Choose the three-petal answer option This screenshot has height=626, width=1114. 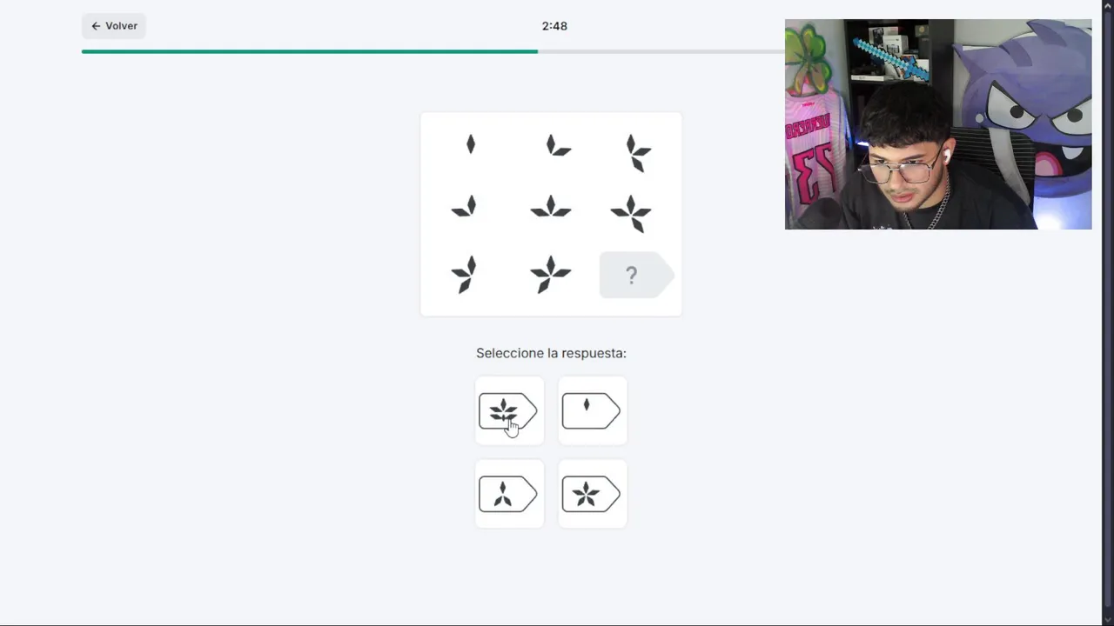pyautogui.click(x=509, y=494)
